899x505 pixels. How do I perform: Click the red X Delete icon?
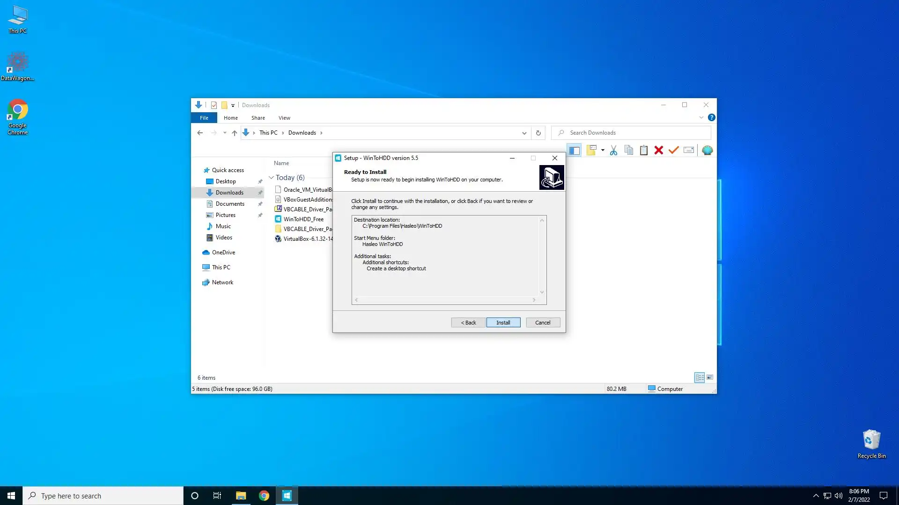[659, 150]
